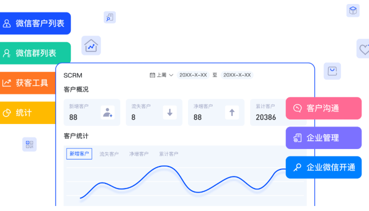Click the calendar icon beside 上周
This screenshot has height=211, width=369.
[x=152, y=75]
